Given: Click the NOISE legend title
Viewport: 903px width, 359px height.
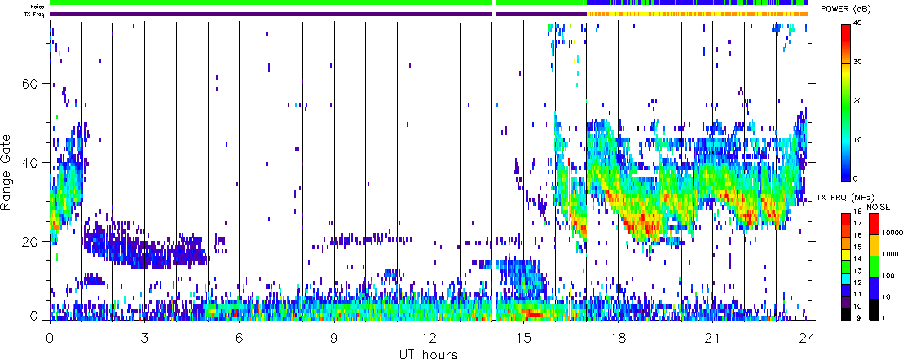Looking at the screenshot, I should coord(879,207).
